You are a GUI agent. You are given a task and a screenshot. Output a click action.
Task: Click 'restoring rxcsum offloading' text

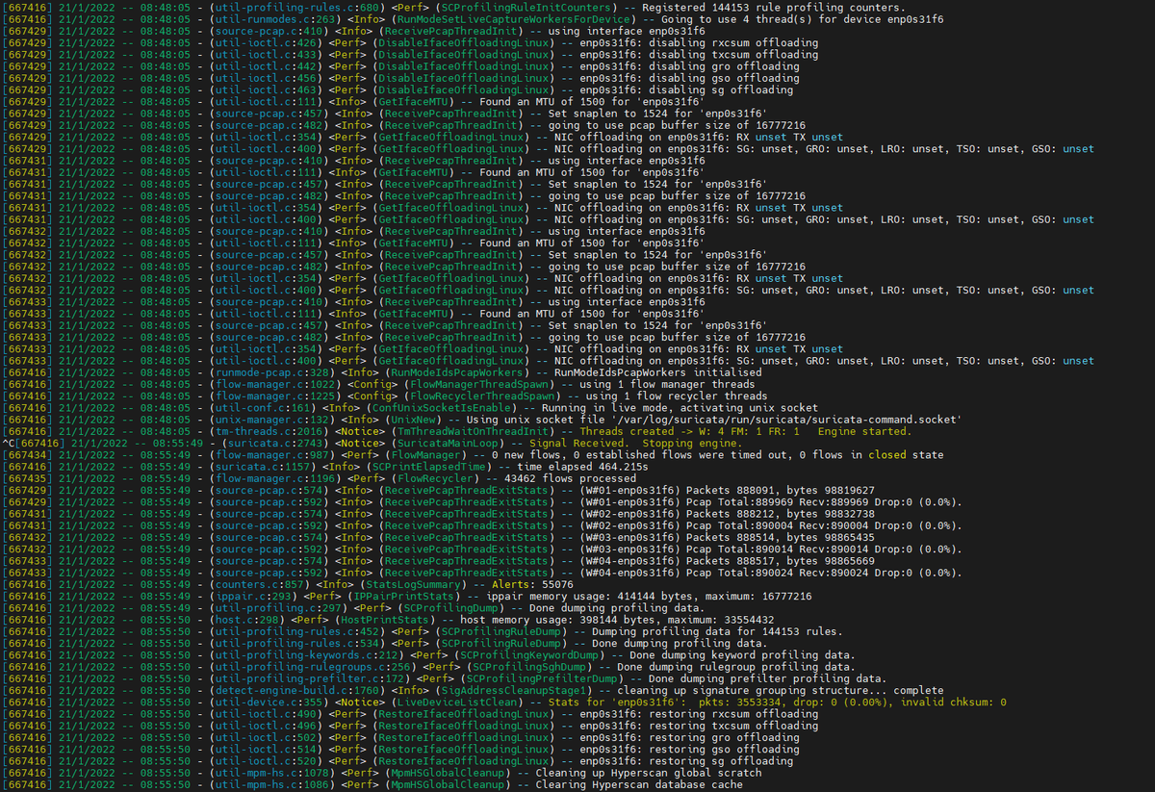733,714
